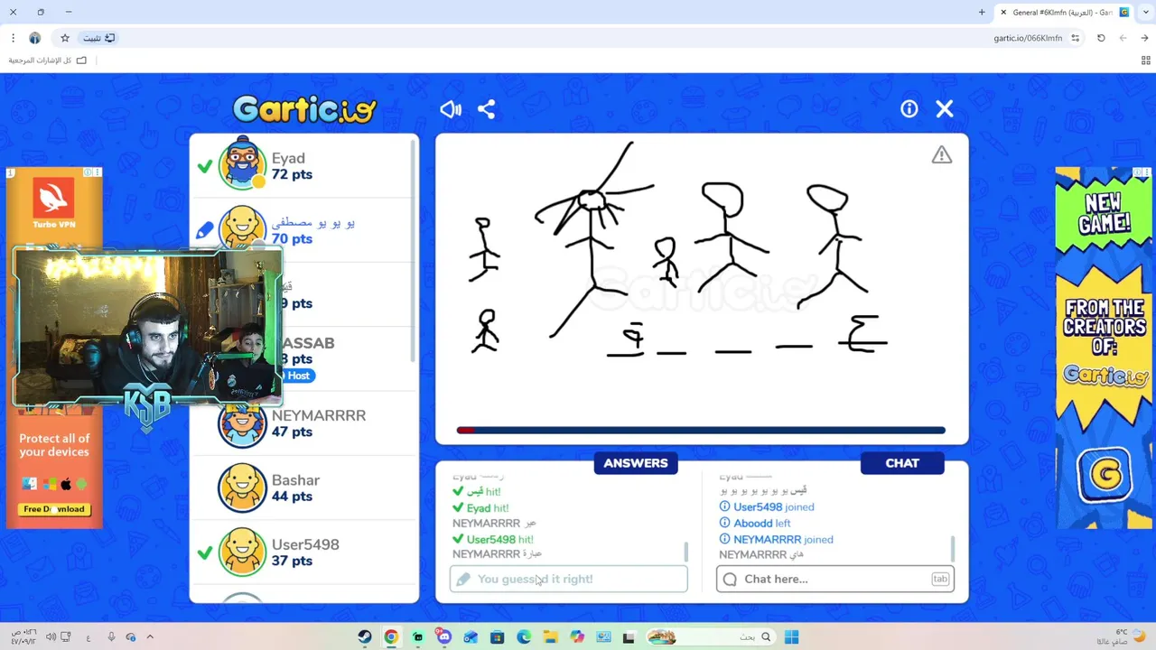Toggle the microphone tray icon

click(111, 636)
